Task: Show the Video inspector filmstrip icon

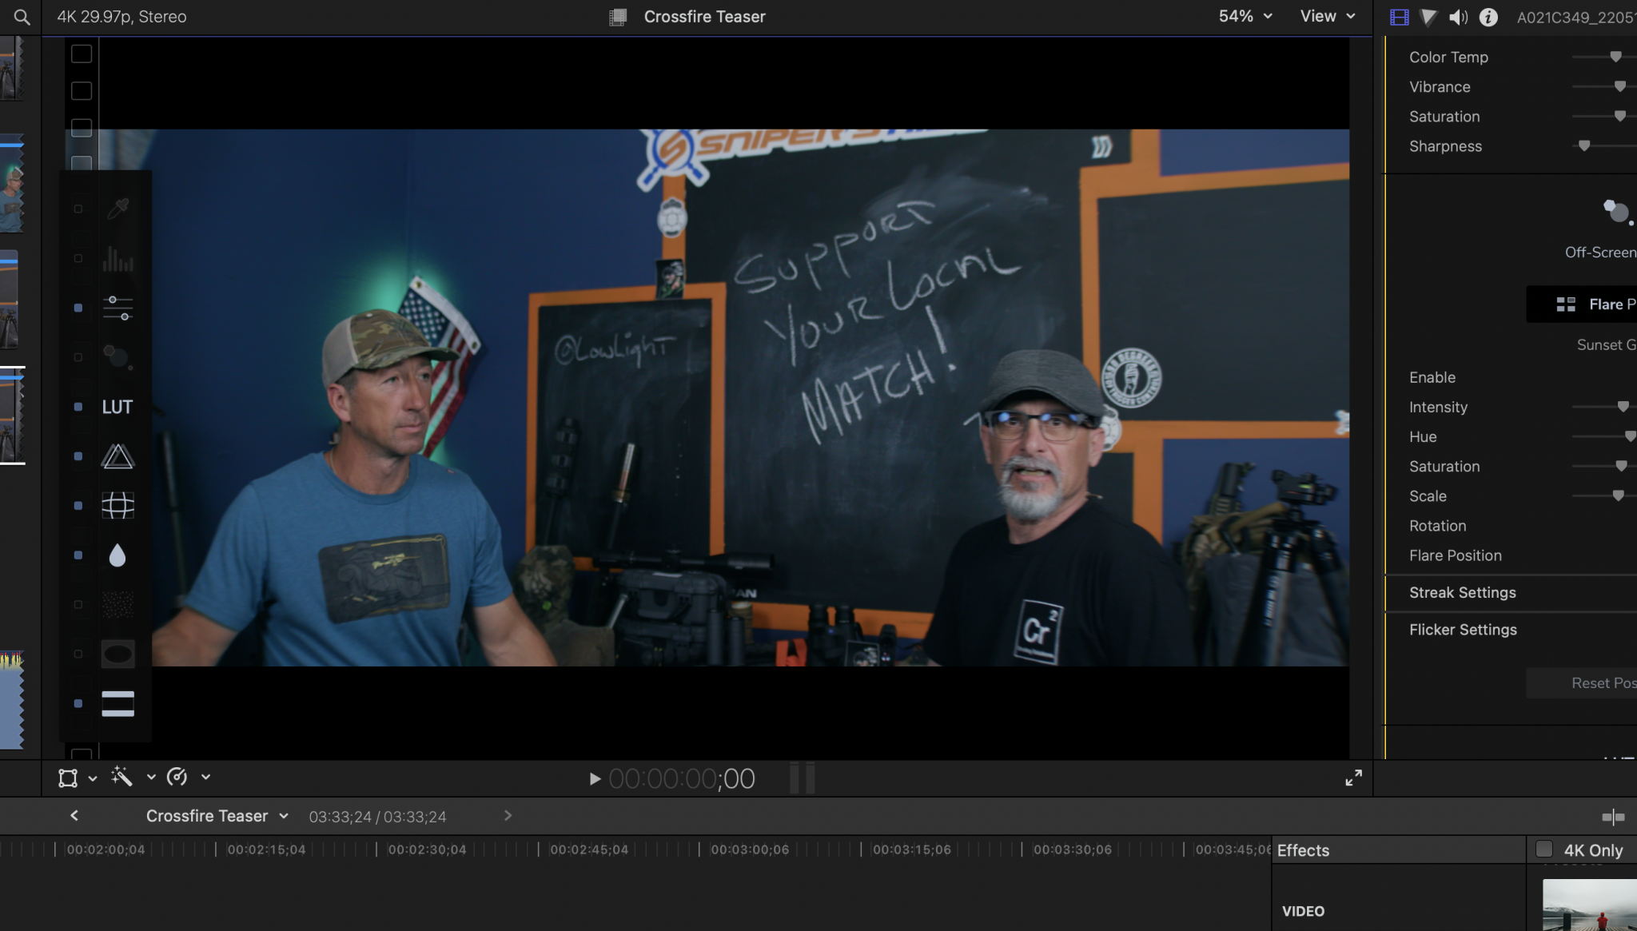Action: pyautogui.click(x=1399, y=17)
